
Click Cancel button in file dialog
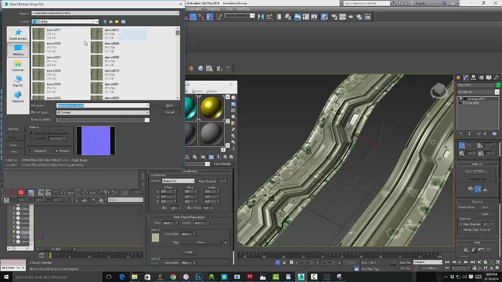(169, 112)
